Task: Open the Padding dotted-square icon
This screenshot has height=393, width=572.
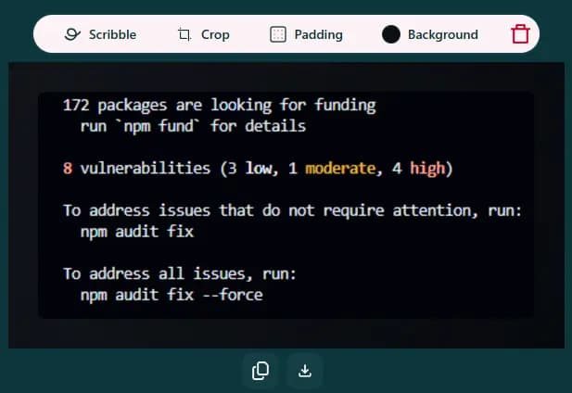Action: (x=278, y=34)
